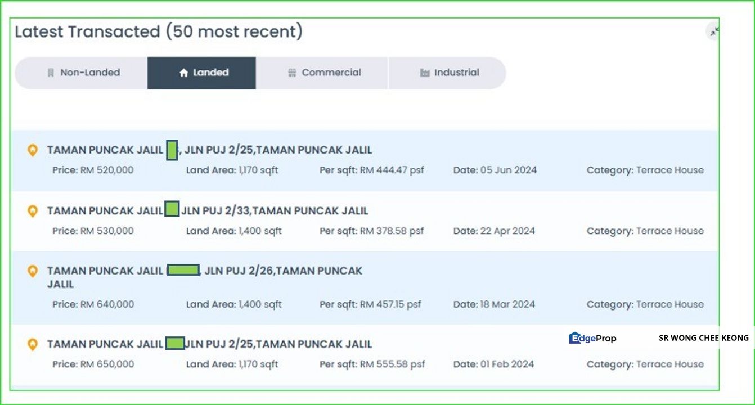Select the Landed tab

[201, 73]
